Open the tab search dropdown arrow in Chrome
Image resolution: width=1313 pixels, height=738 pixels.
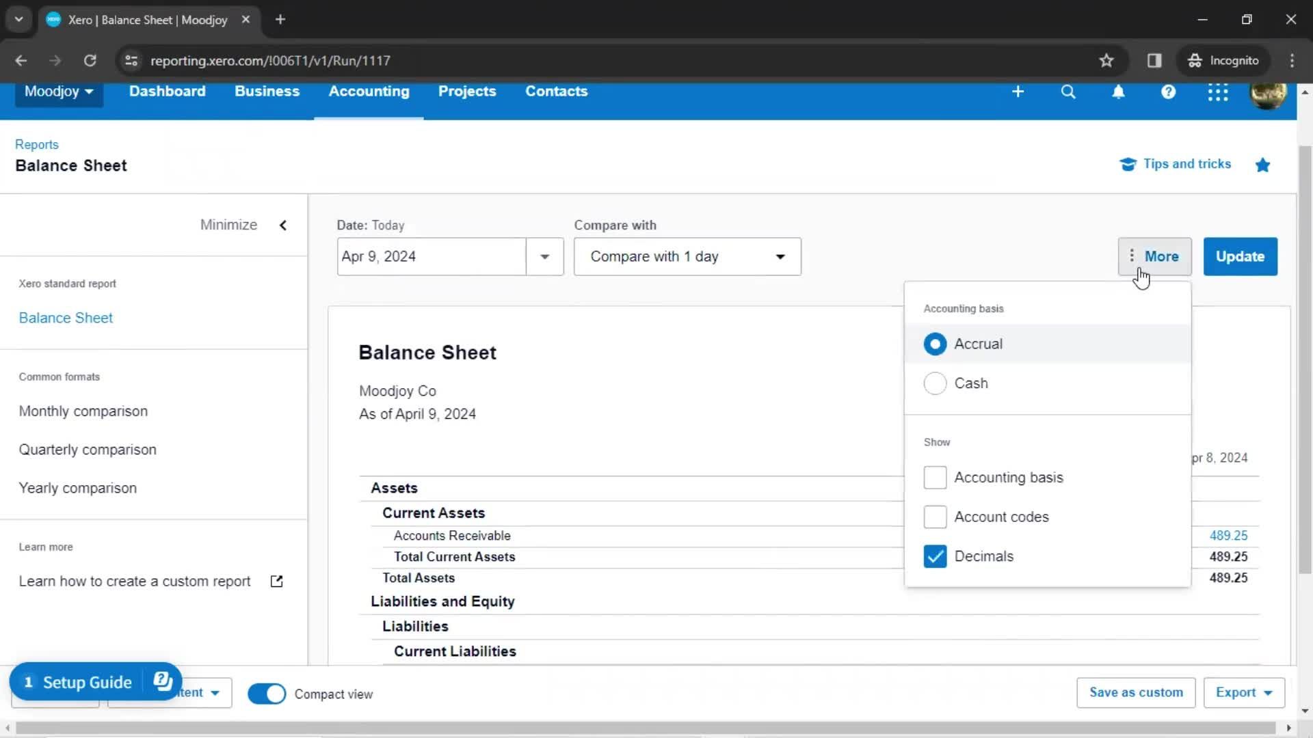[18, 19]
